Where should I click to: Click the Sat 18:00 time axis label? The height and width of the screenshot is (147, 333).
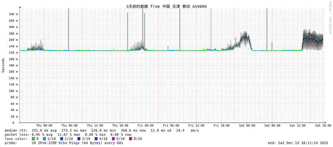(323, 126)
